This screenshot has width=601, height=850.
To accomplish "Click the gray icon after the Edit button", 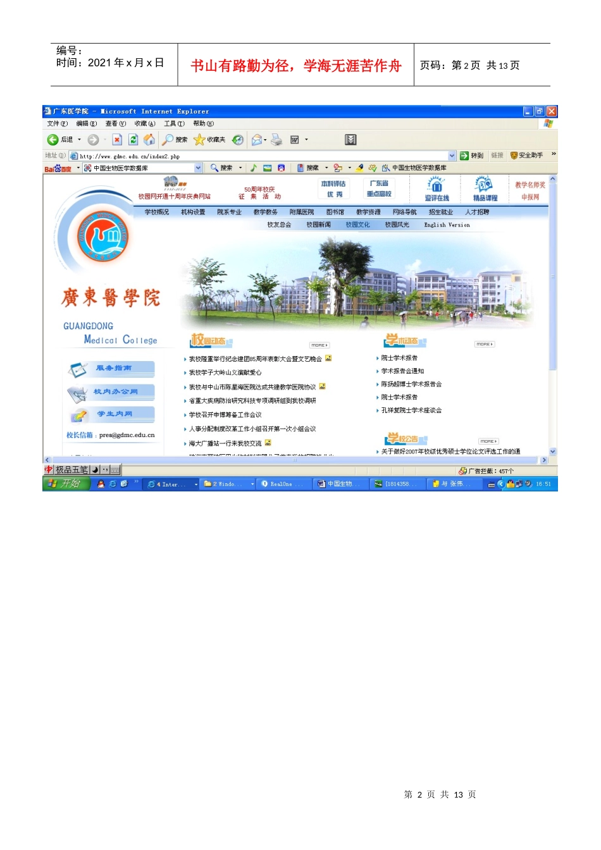I will point(350,140).
